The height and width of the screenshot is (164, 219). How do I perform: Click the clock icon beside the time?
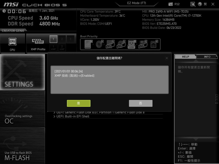coord(4,11)
